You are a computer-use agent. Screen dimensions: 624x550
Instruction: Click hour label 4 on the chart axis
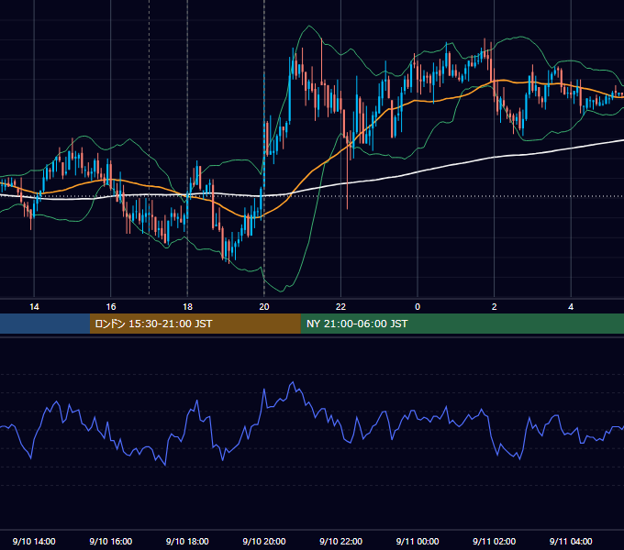[571, 307]
